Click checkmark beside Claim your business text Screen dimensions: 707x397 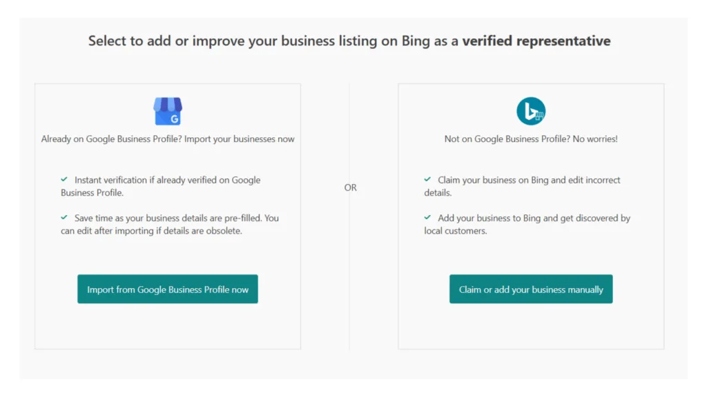(427, 180)
